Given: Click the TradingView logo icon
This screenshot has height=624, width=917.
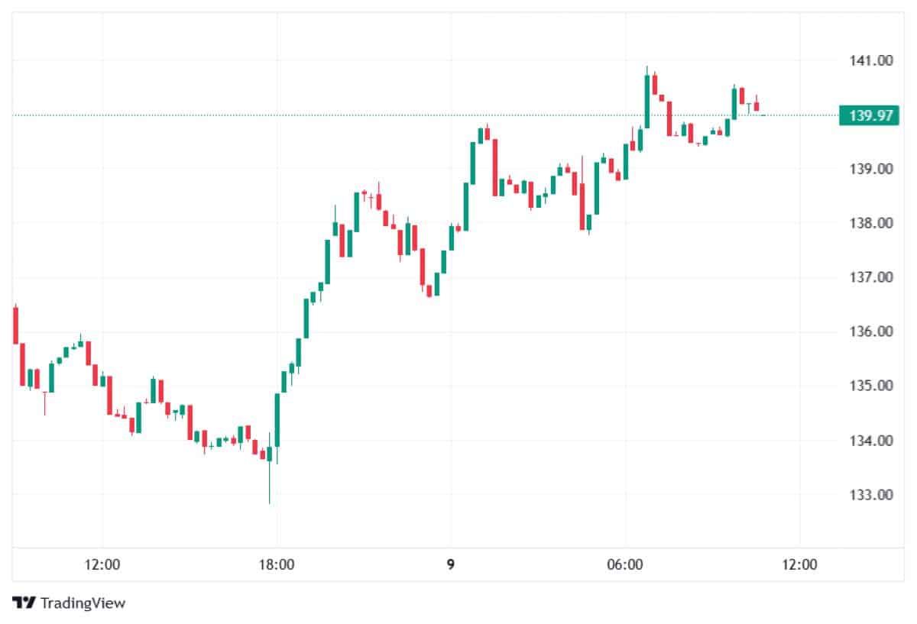Looking at the screenshot, I should [24, 603].
